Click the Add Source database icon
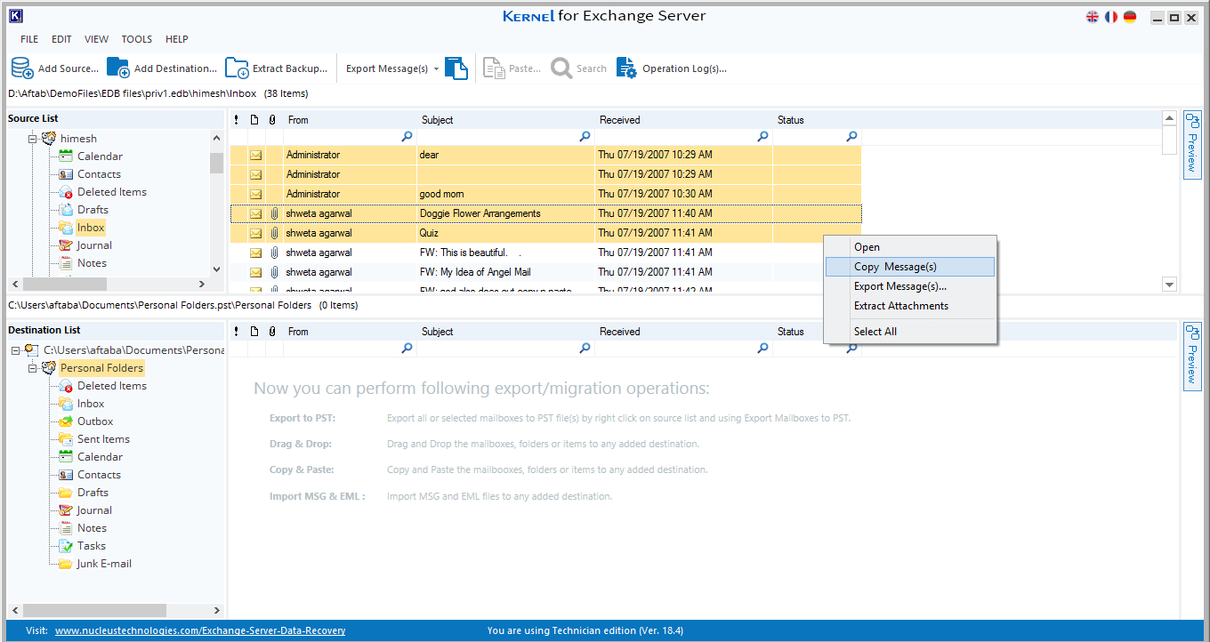 click(x=22, y=68)
